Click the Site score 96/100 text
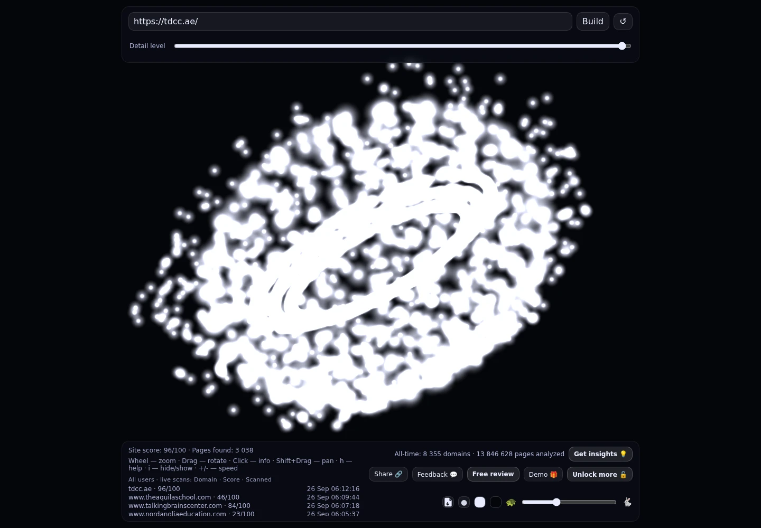The image size is (761, 528). tap(157, 450)
